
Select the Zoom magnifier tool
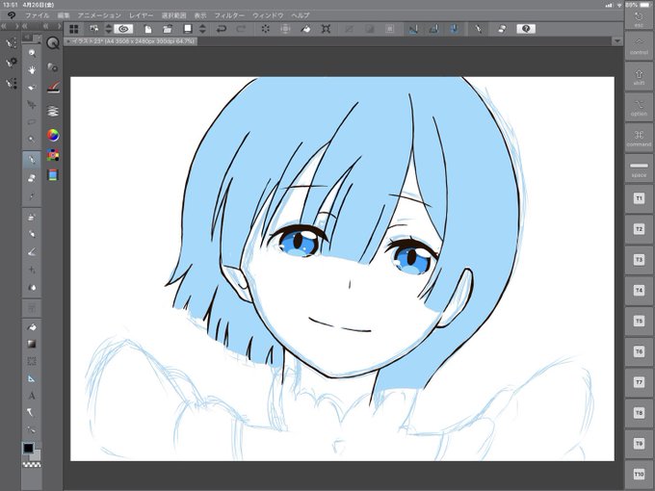[x=32, y=53]
